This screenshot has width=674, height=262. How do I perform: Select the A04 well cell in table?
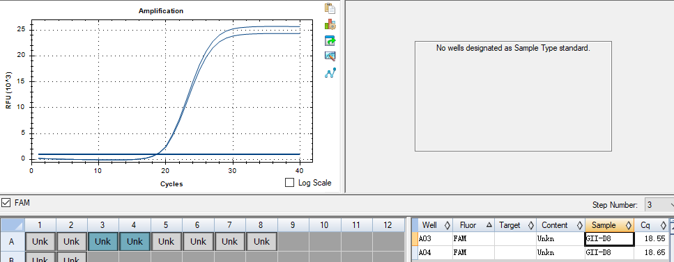click(x=435, y=252)
